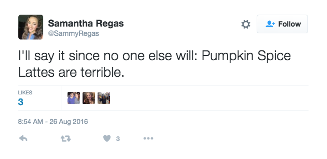Open the blue likes count under LIKES
Viewport: 327px width, 159px height.
click(x=21, y=102)
